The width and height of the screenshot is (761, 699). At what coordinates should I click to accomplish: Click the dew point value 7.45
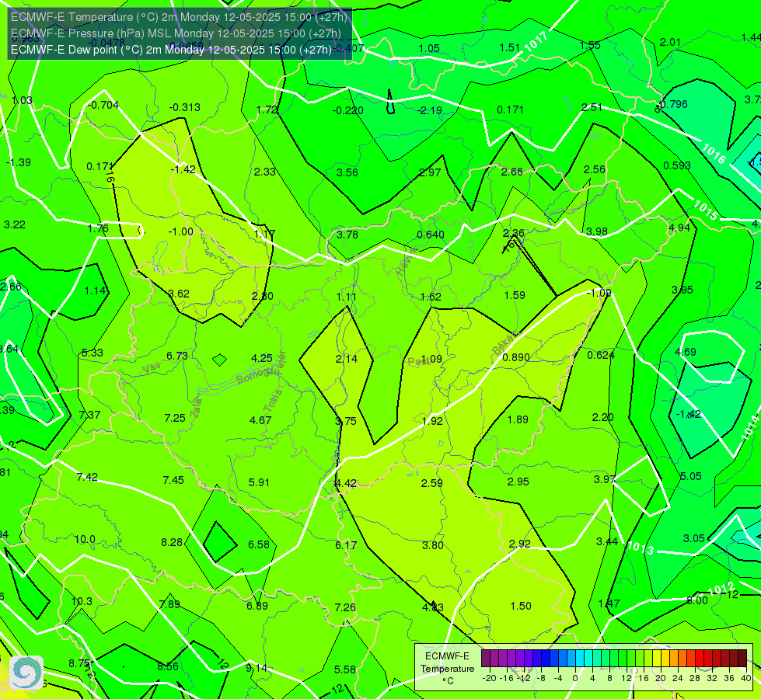(173, 480)
